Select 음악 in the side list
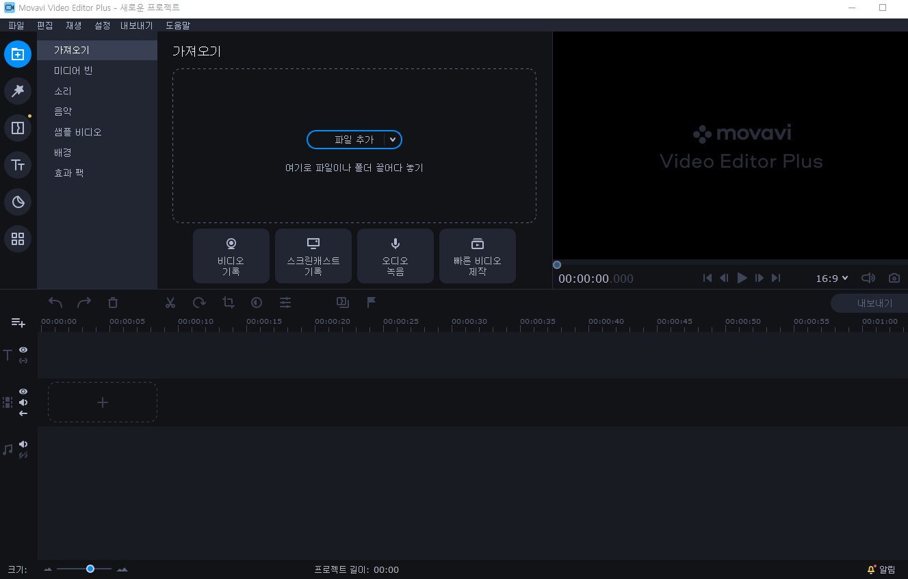This screenshot has width=908, height=579. coord(97,112)
